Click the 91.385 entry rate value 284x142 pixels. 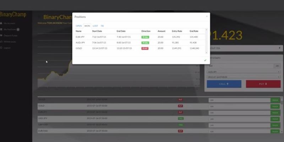point(175,43)
